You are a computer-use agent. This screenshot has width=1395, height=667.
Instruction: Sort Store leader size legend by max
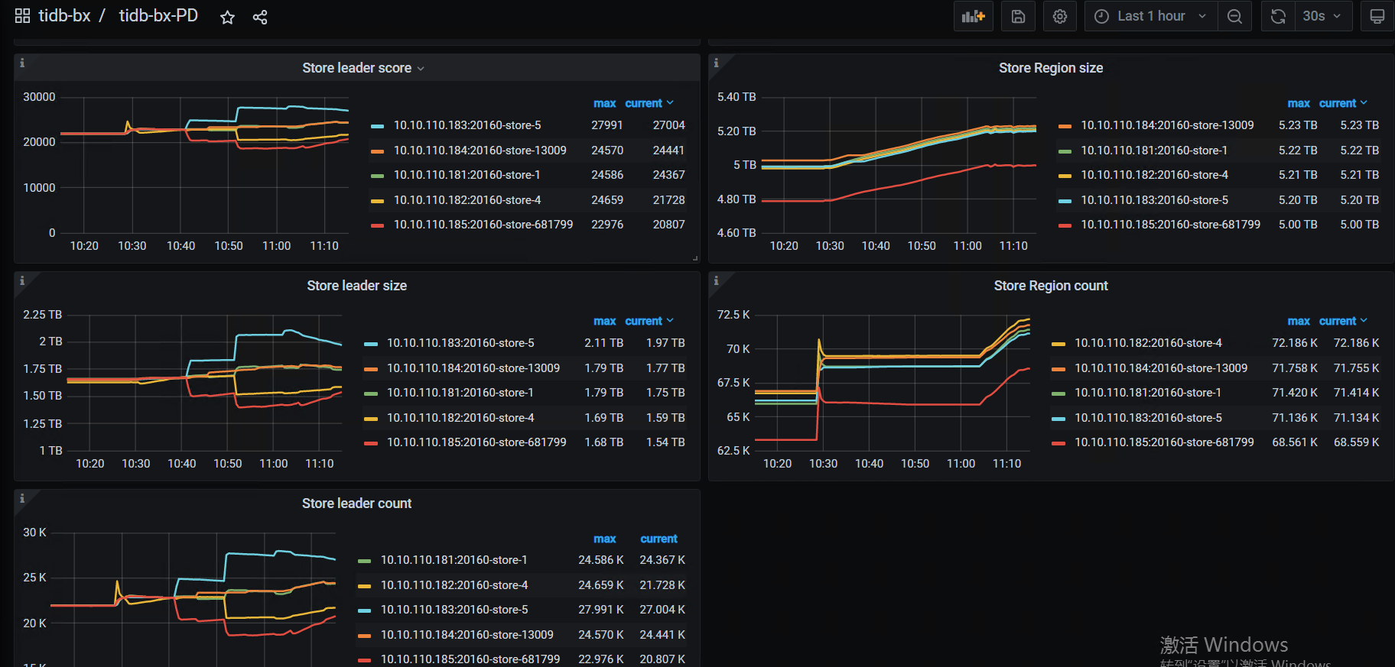tap(604, 321)
